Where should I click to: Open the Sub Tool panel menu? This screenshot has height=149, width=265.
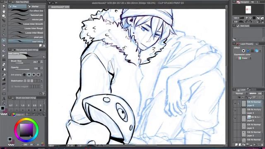coord(10,2)
